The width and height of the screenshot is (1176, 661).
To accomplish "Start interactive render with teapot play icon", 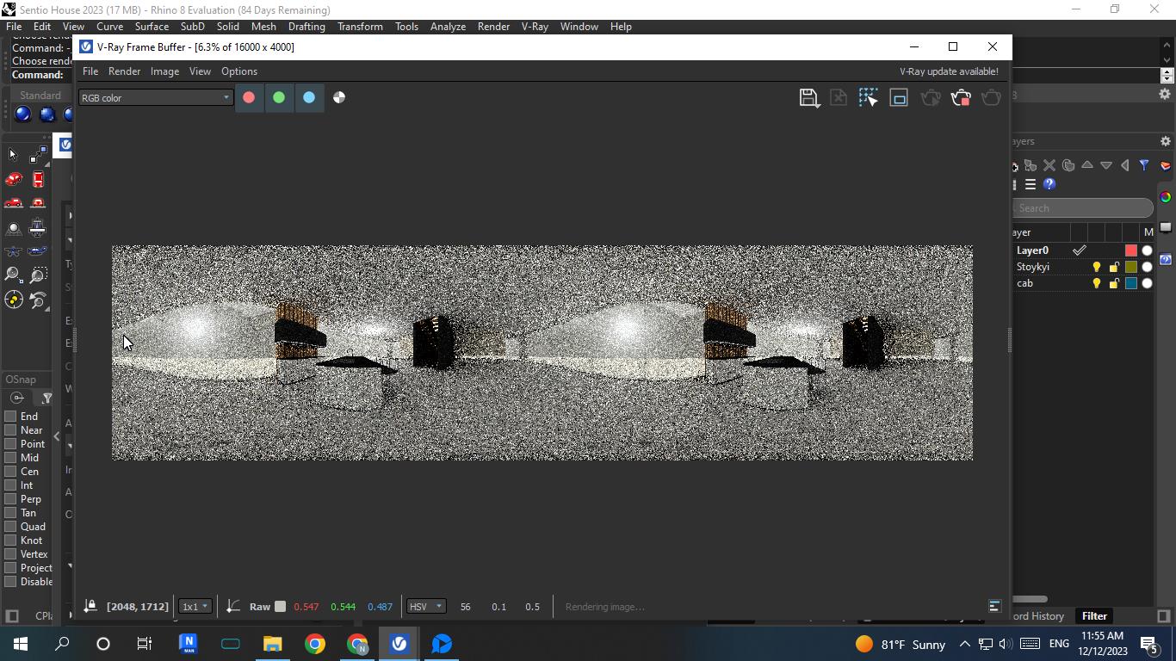I will pyautogui.click(x=931, y=97).
